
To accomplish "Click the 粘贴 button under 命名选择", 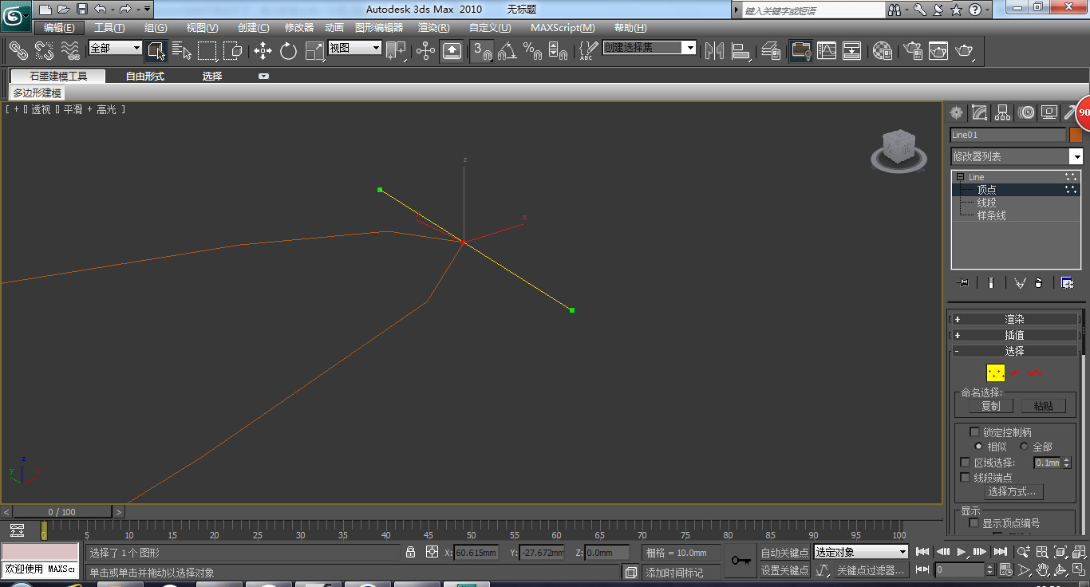I will pyautogui.click(x=1044, y=406).
